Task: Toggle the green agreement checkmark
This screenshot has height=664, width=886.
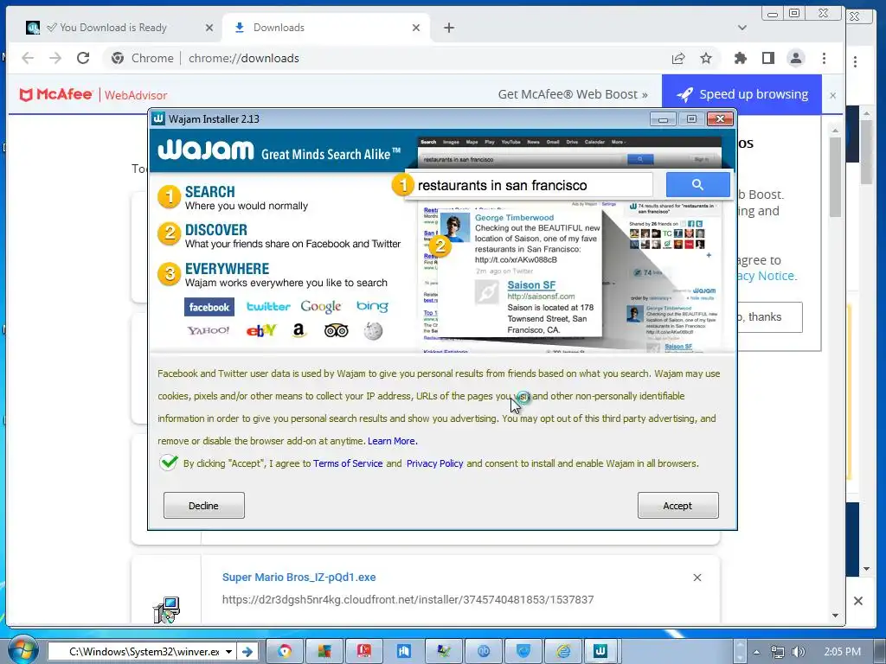Action: pyautogui.click(x=168, y=463)
